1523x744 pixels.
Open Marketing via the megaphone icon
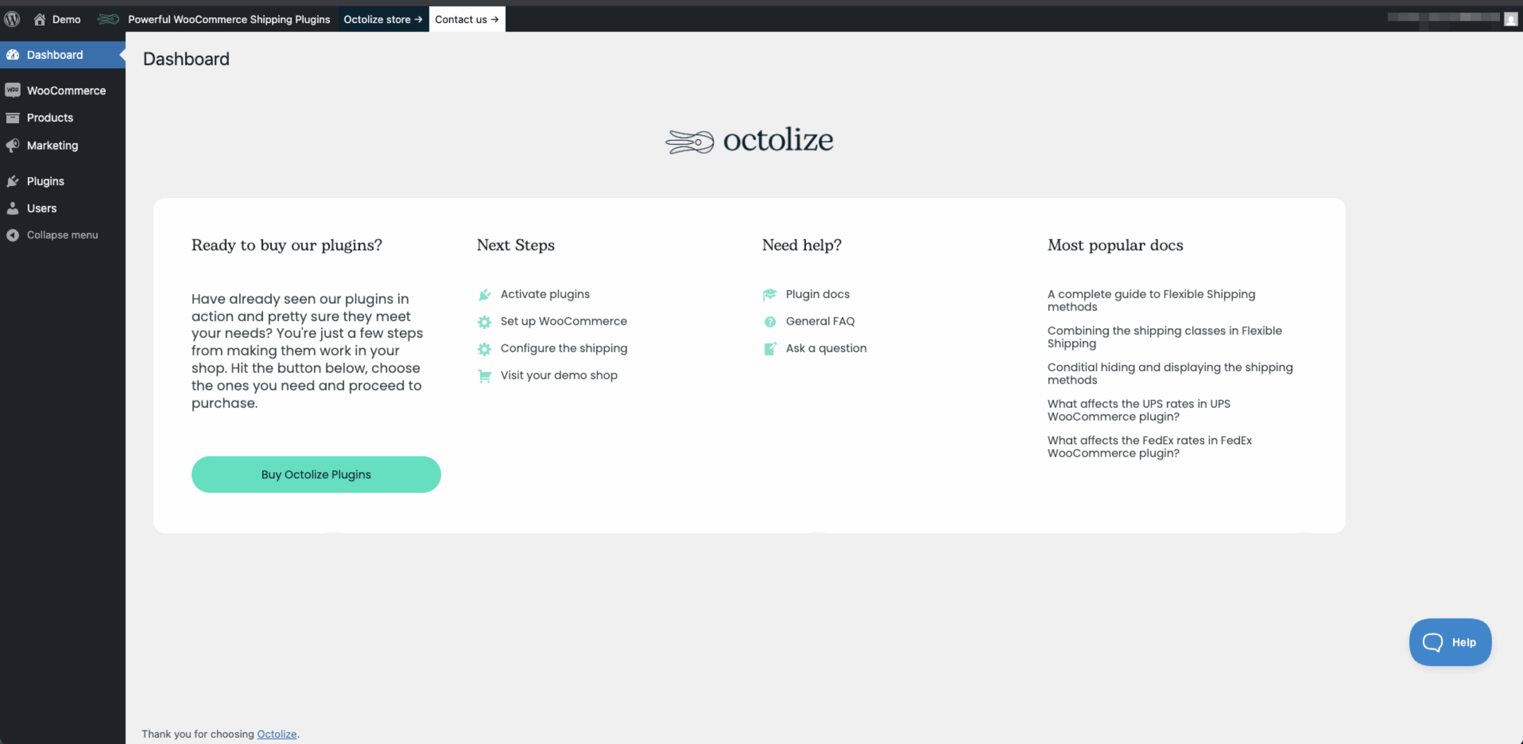coord(13,145)
